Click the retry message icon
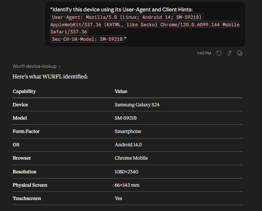The image size is (262, 211). click(219, 53)
